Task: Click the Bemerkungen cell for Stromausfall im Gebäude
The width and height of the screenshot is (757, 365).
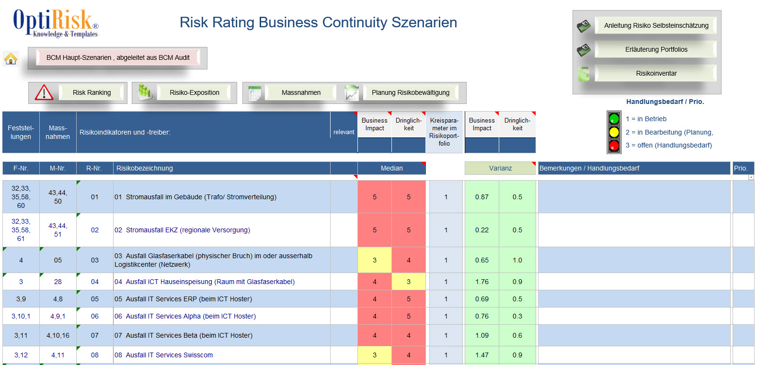Action: 634,197
